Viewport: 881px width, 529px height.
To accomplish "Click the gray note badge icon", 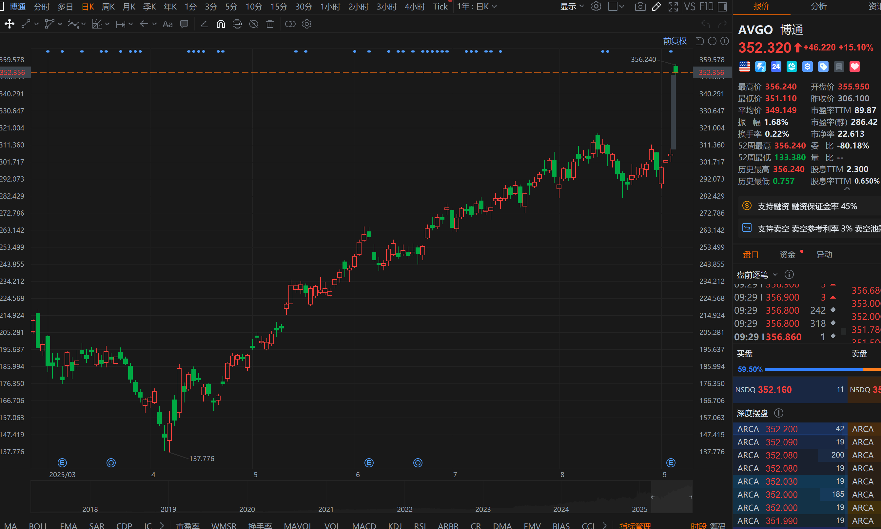I will tap(839, 67).
